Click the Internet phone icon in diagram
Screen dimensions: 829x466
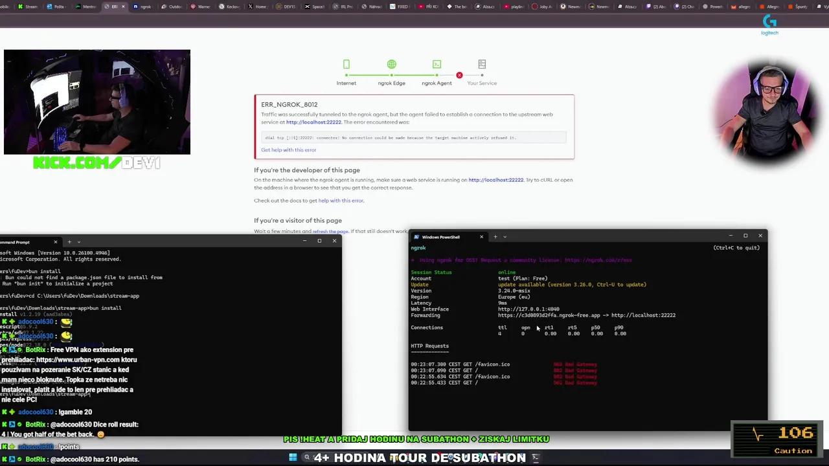[x=346, y=64]
